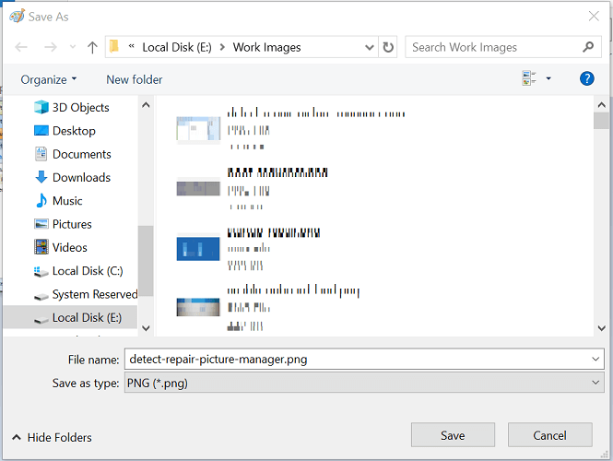Image resolution: width=613 pixels, height=461 pixels.
Task: Select the fourth file thumbnail in list
Action: (198, 307)
